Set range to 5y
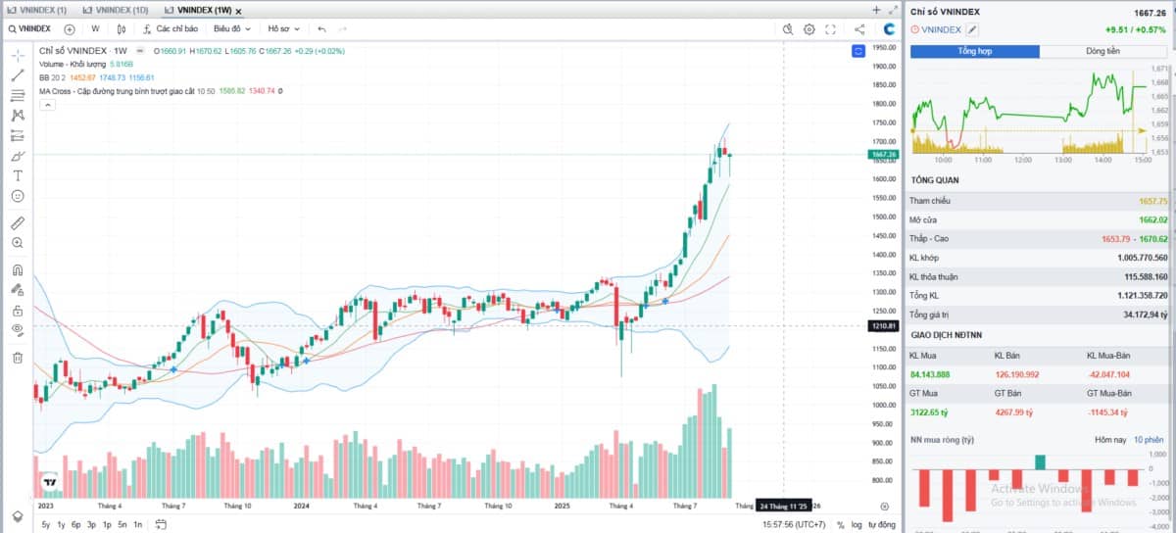Screen dimensions: 1176x533 [x=46, y=525]
